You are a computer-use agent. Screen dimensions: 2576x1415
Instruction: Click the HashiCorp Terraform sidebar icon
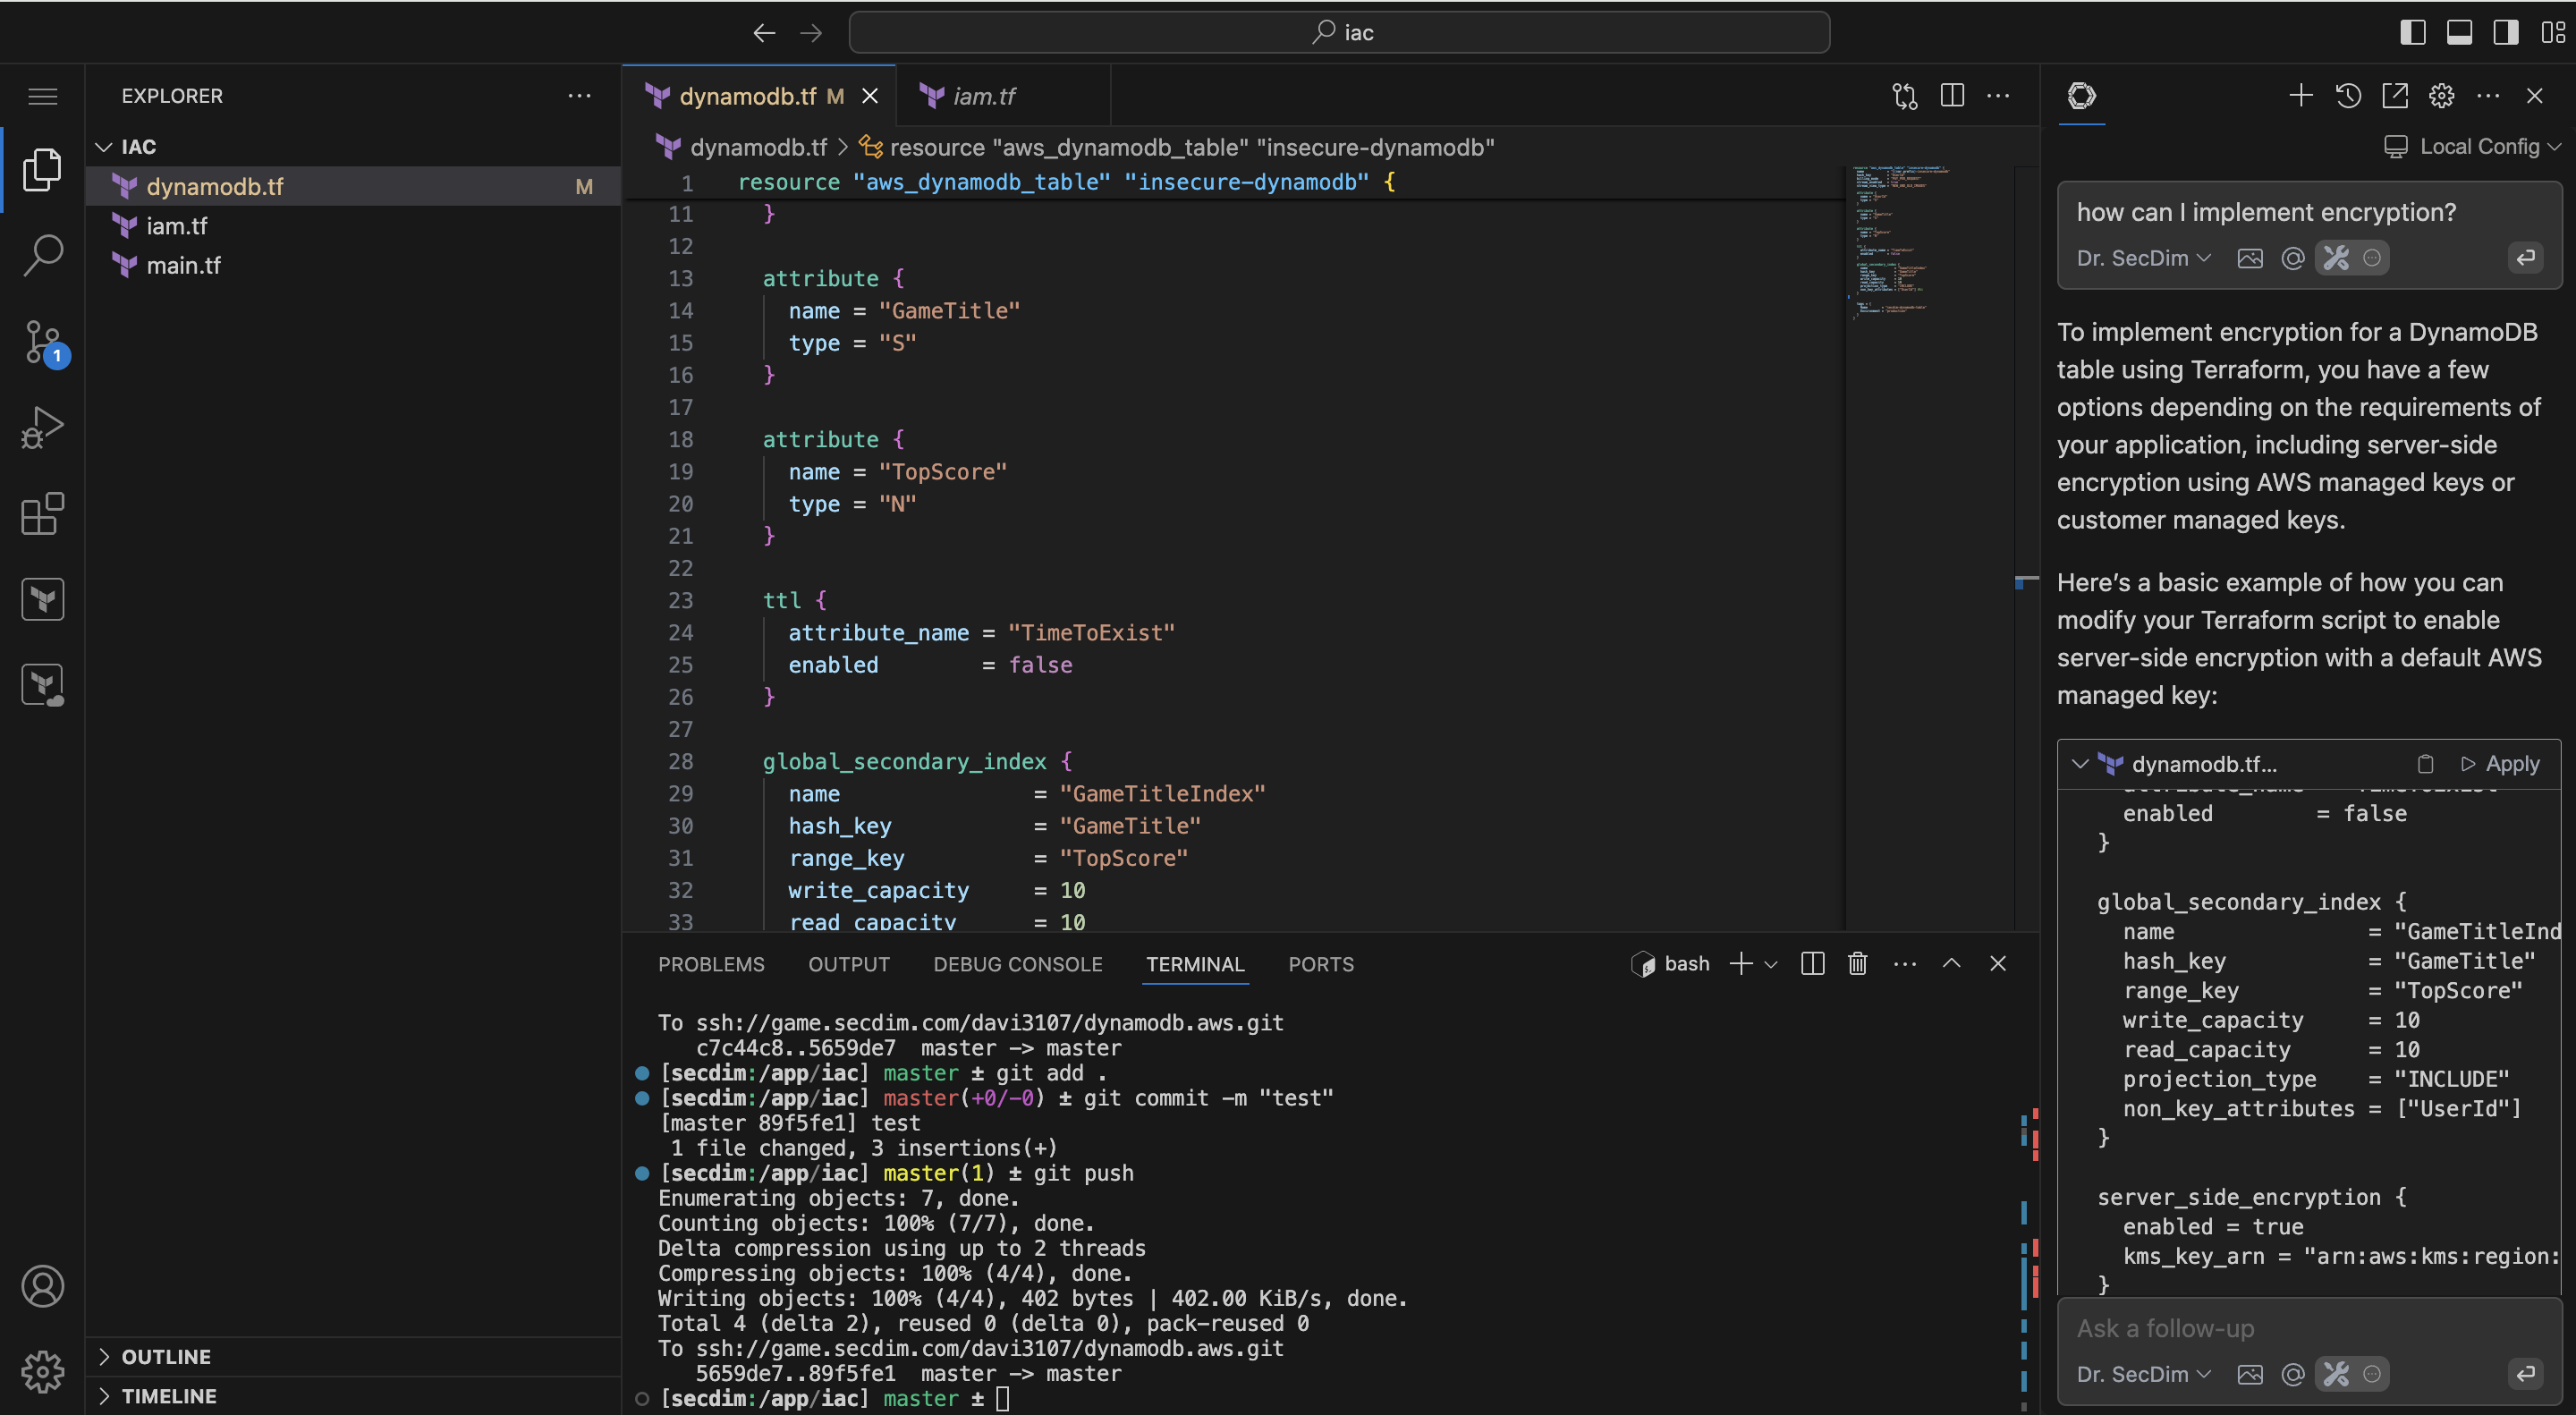[x=42, y=600]
